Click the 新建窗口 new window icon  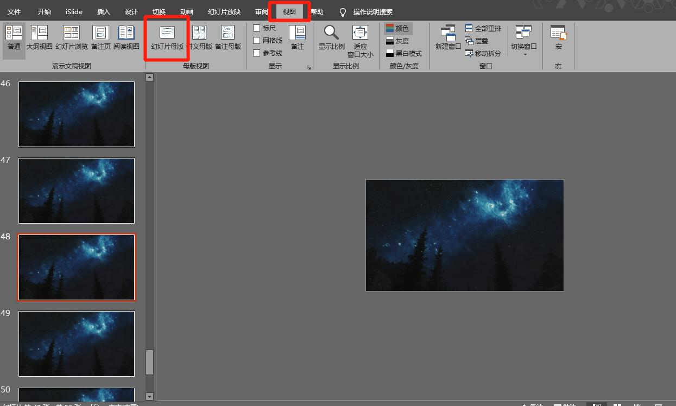point(448,37)
